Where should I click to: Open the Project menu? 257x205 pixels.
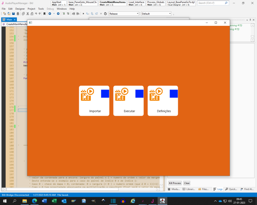[31, 9]
